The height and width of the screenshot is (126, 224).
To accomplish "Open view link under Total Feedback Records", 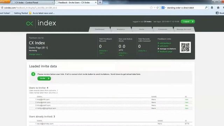I will click(102, 53).
